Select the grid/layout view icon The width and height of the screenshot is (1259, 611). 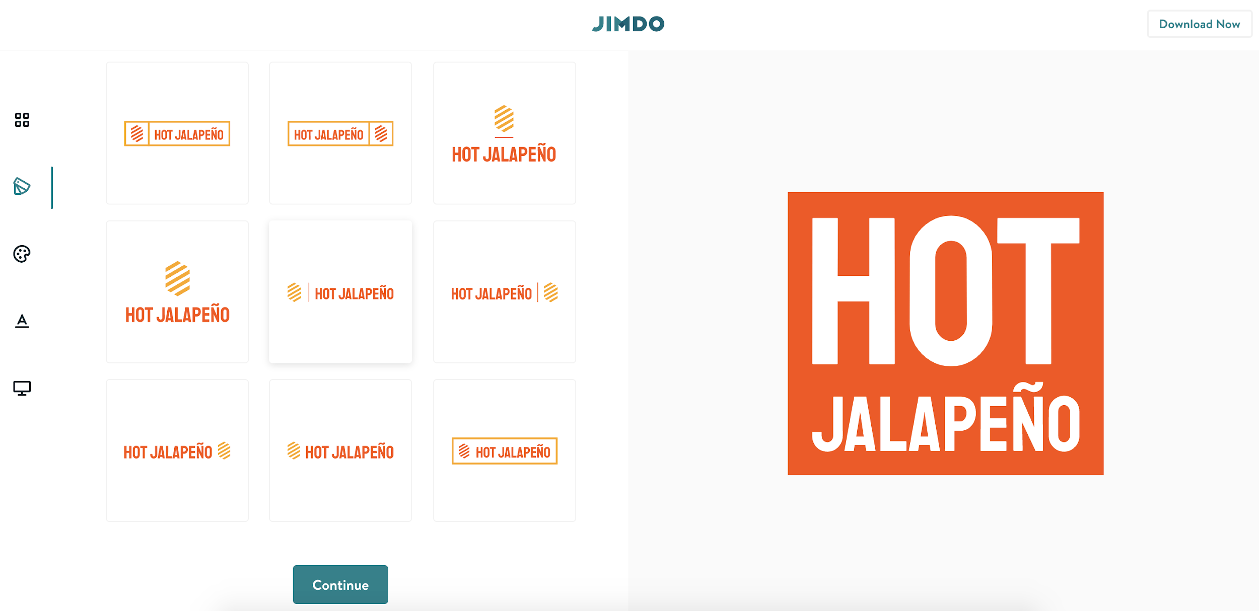[x=23, y=121]
